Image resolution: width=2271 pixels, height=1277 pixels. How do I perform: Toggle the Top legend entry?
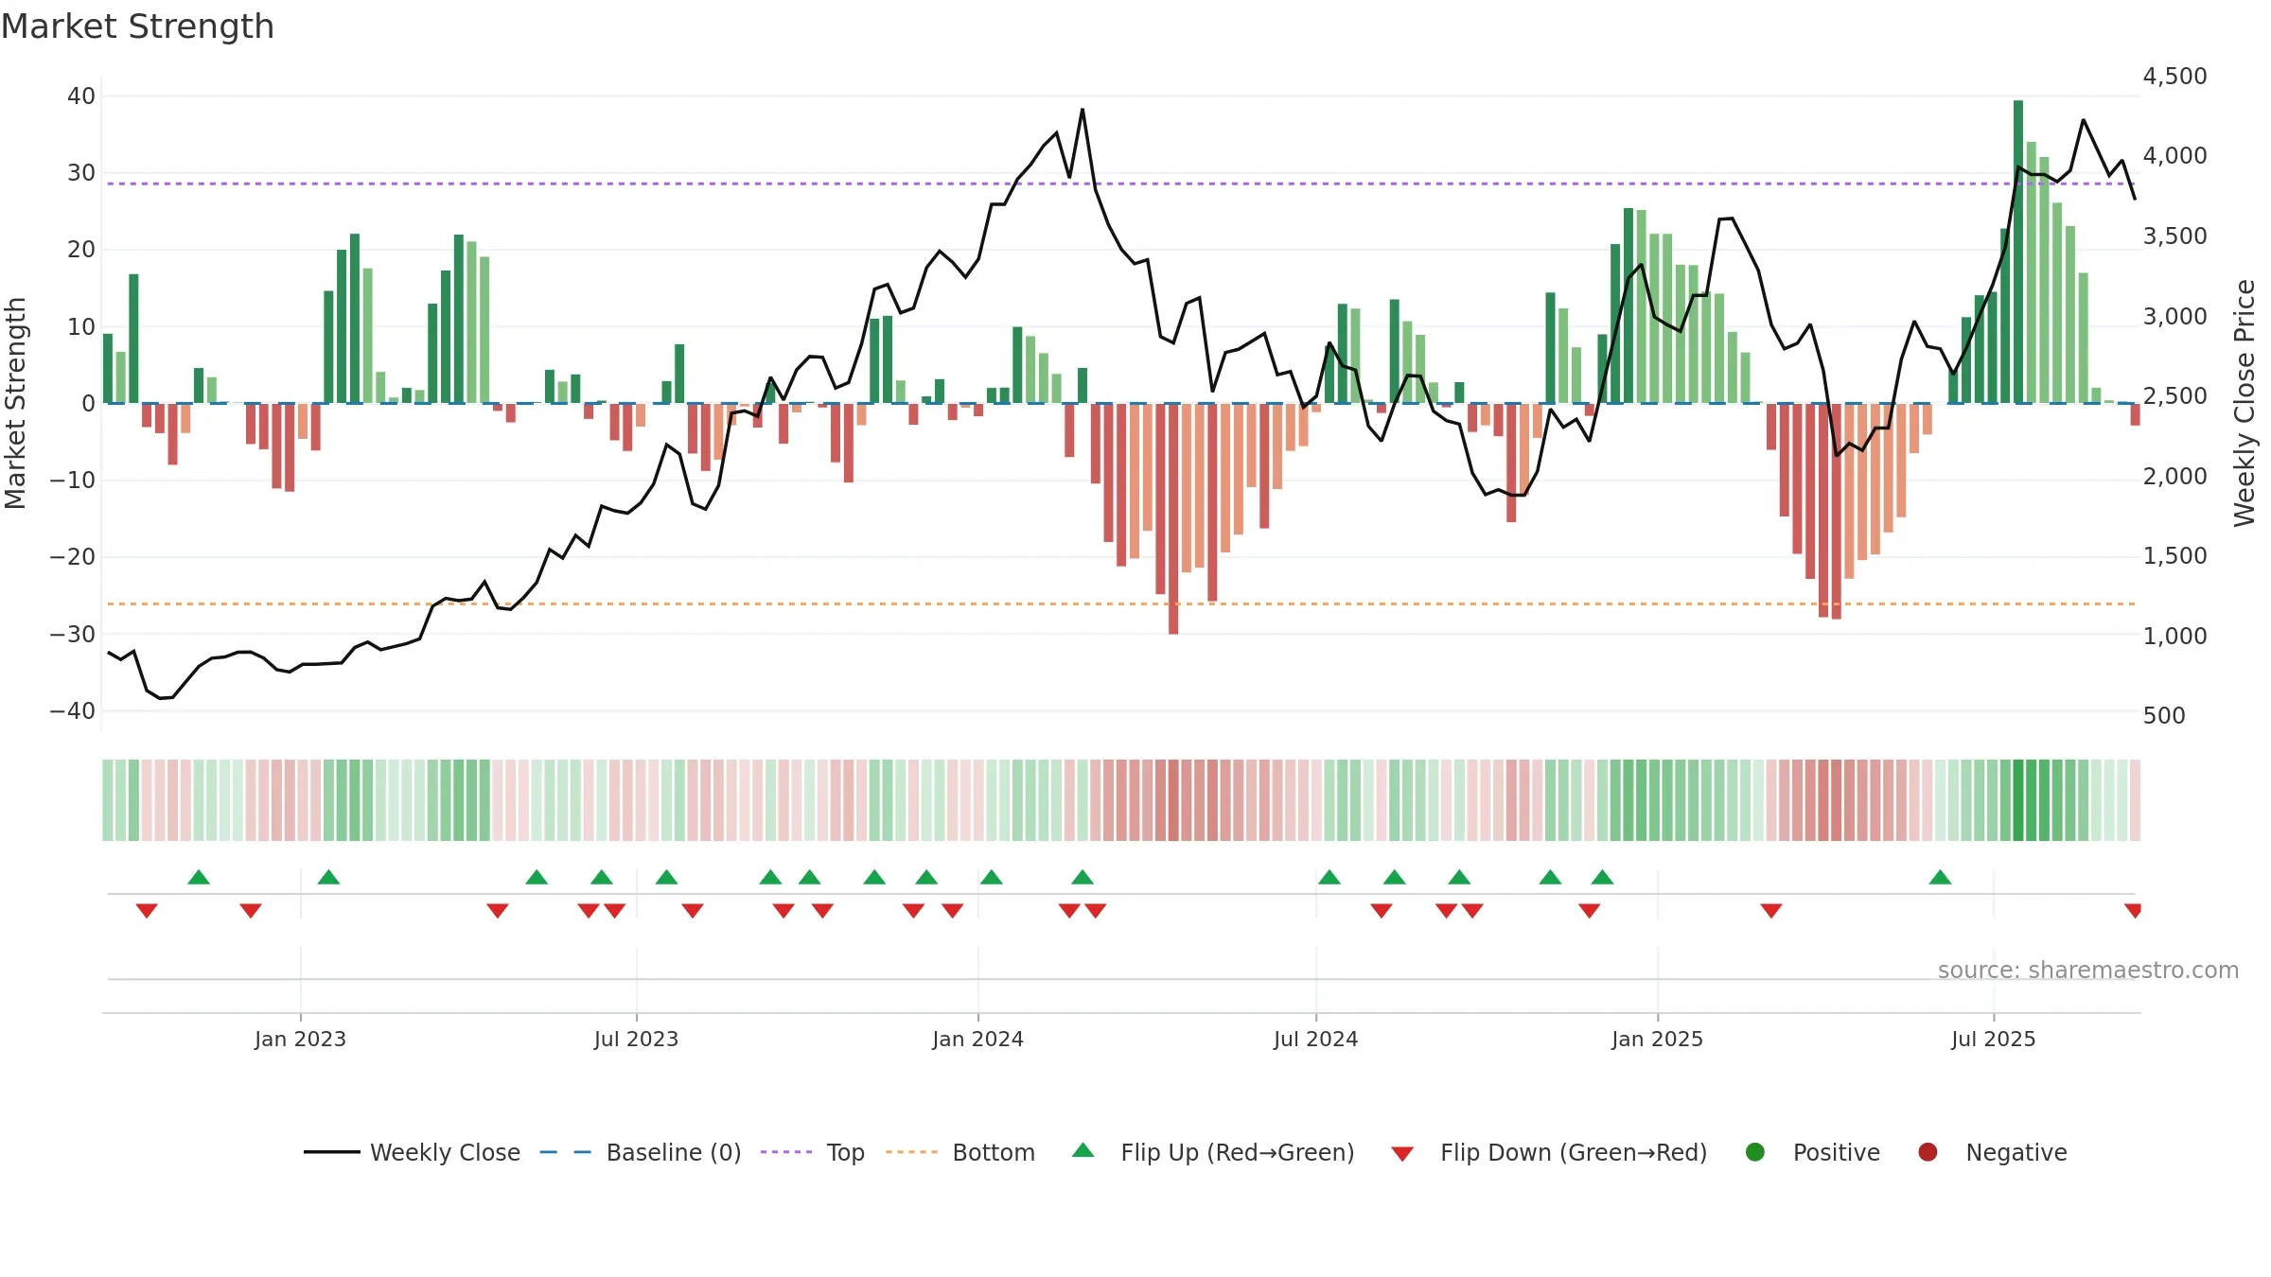pyautogui.click(x=812, y=1152)
